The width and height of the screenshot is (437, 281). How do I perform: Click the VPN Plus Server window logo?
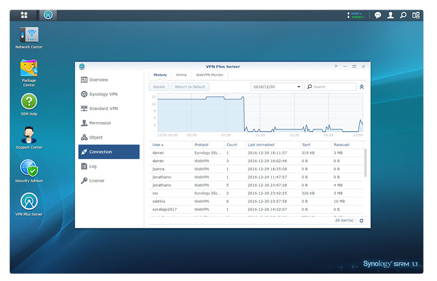coord(82,66)
